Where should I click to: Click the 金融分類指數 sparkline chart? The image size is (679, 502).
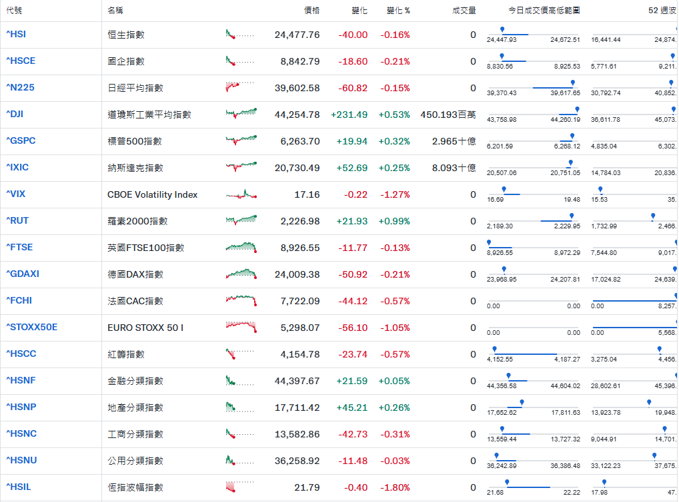tap(241, 381)
